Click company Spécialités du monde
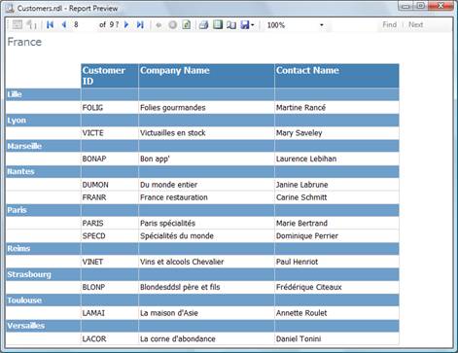 (x=177, y=236)
